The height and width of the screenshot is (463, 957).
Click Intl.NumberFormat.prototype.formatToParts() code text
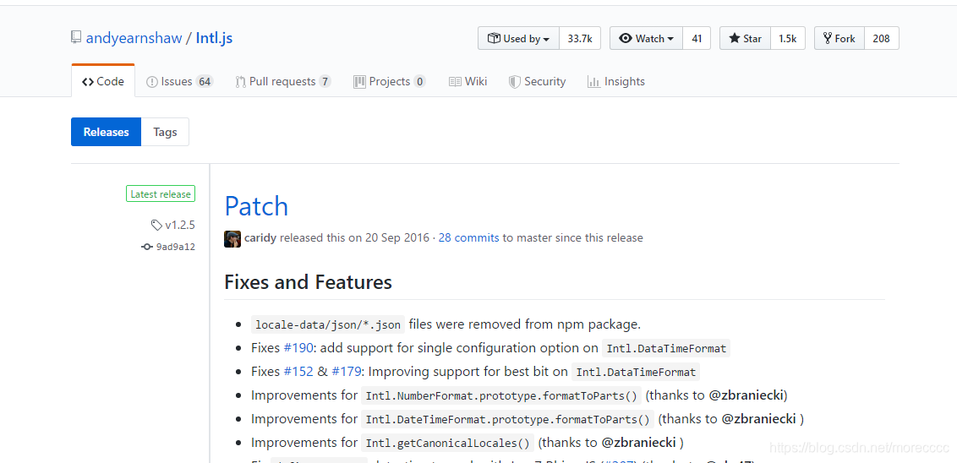pos(501,396)
